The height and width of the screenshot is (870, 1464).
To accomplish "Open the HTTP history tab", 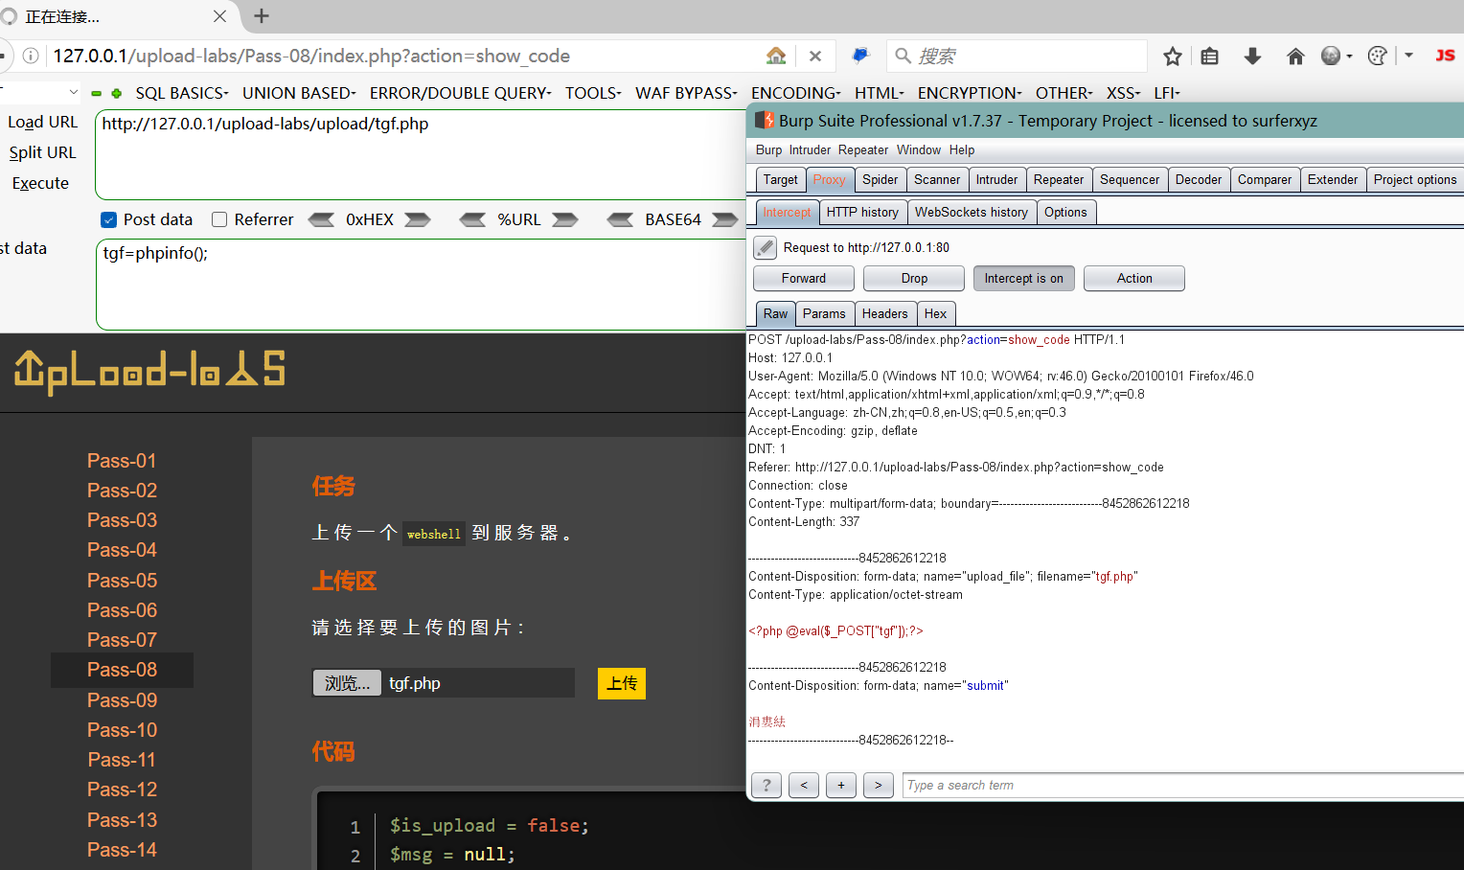I will pos(862,212).
